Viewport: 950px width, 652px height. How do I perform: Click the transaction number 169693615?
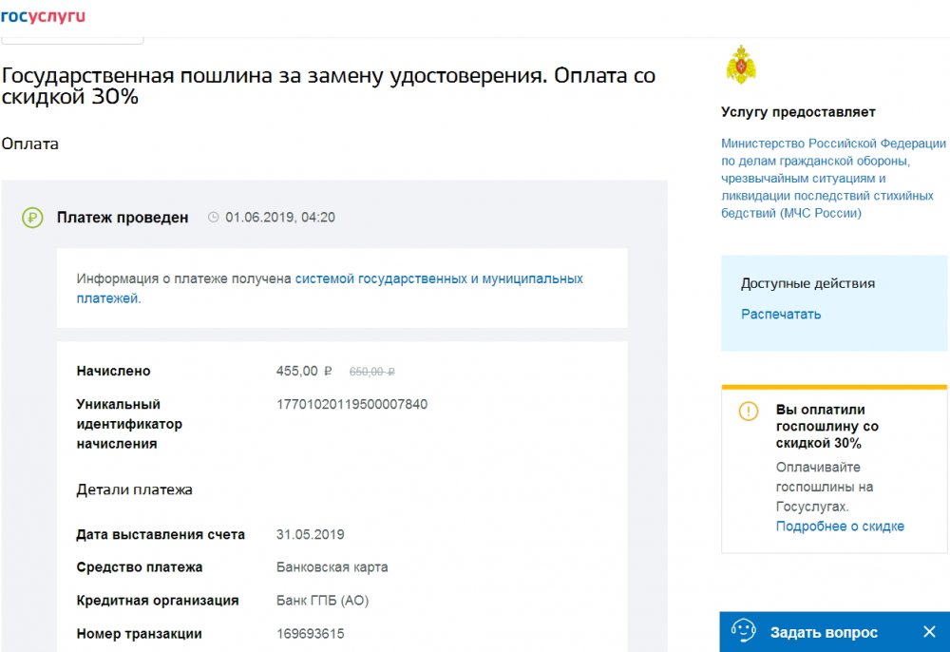point(310,634)
